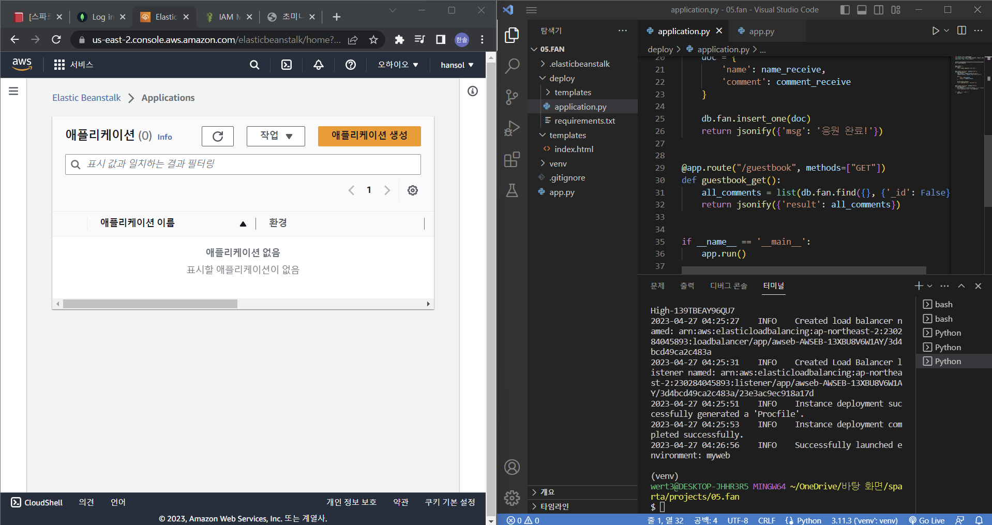Open the Testing flask view
This screenshot has height=525, width=992.
point(512,190)
